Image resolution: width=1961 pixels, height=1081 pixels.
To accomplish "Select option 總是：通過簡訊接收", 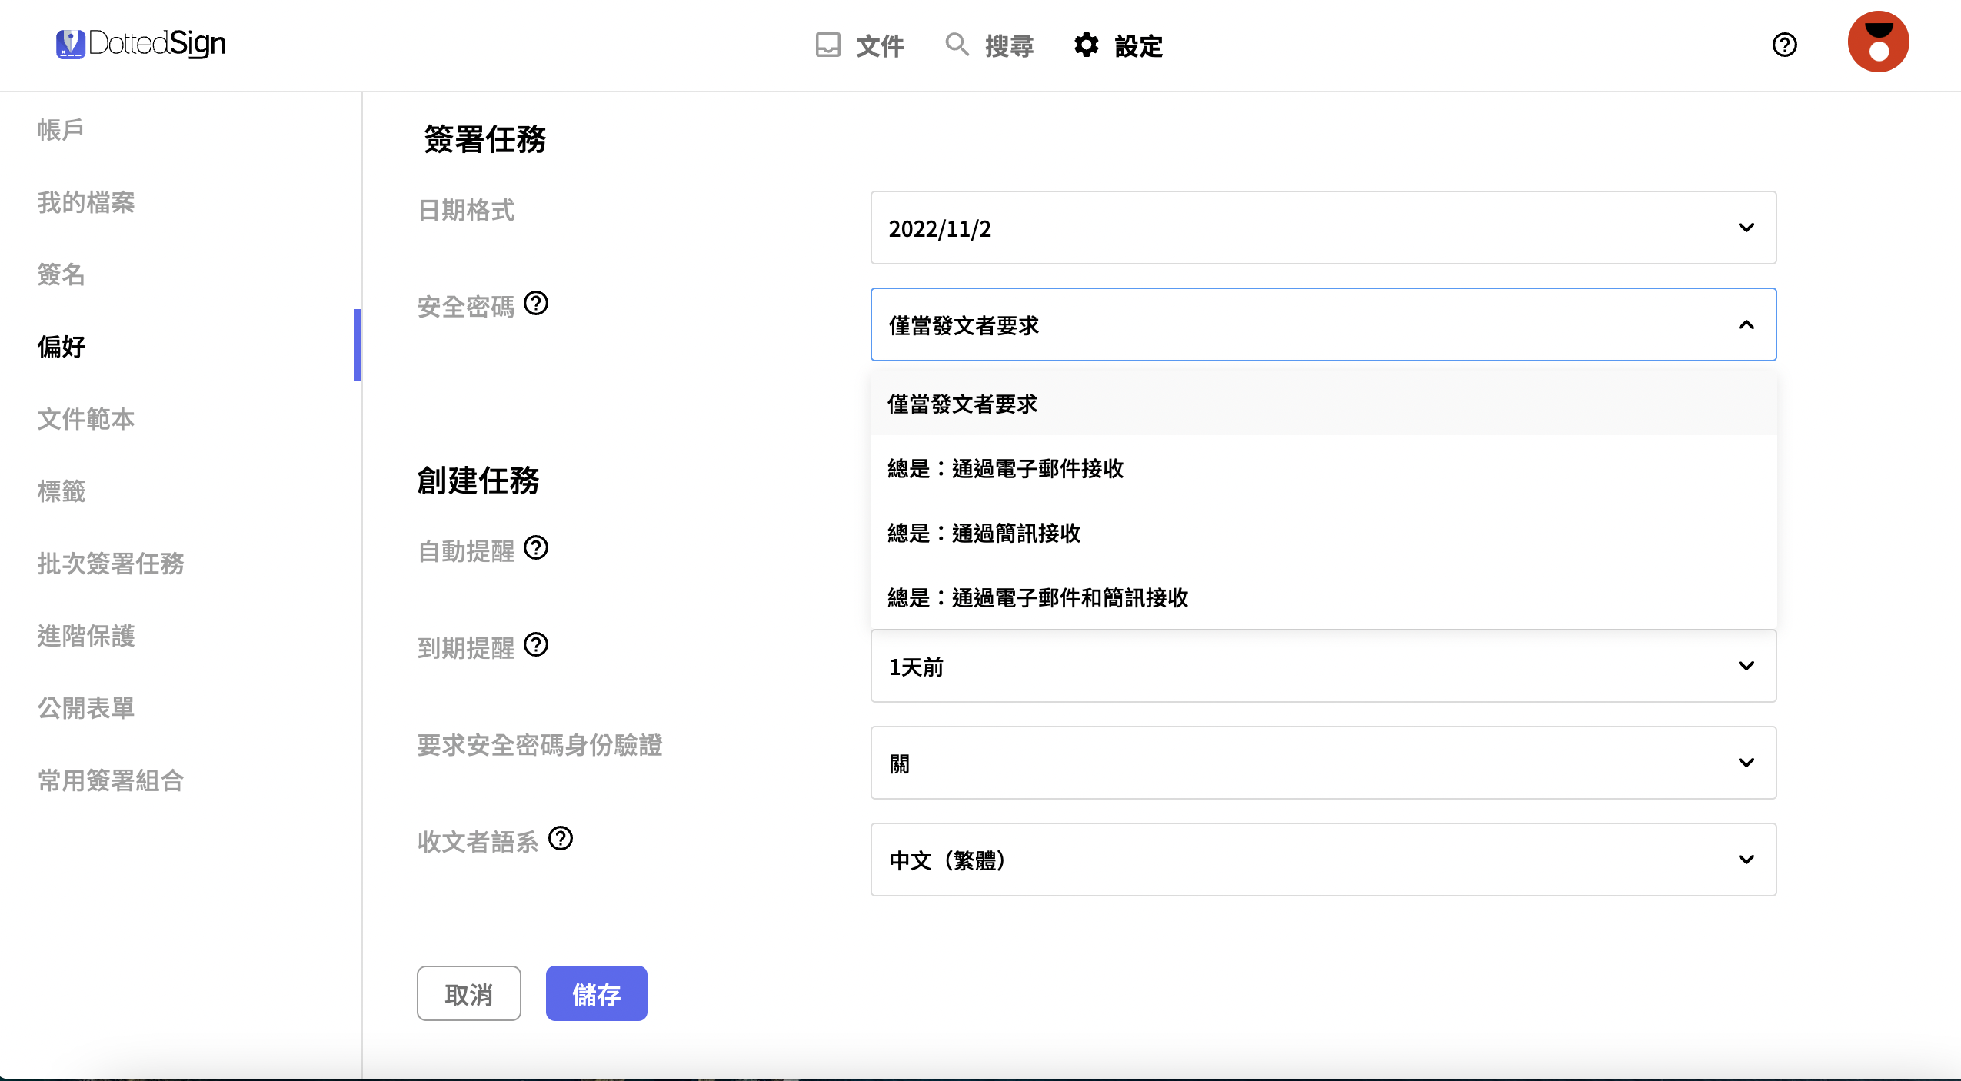I will pos(1323,533).
